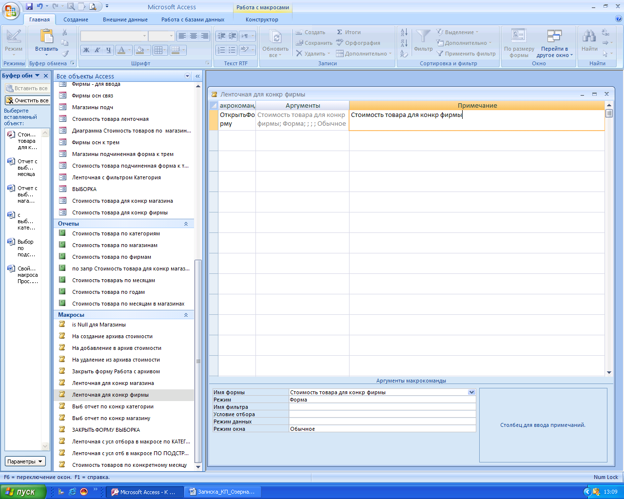Click Создать record button
This screenshot has width=624, height=499.
pyautogui.click(x=310, y=32)
